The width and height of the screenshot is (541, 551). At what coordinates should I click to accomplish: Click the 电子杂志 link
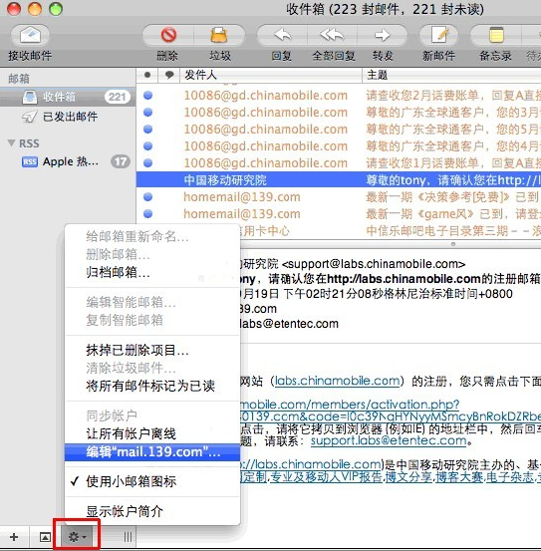509,477
